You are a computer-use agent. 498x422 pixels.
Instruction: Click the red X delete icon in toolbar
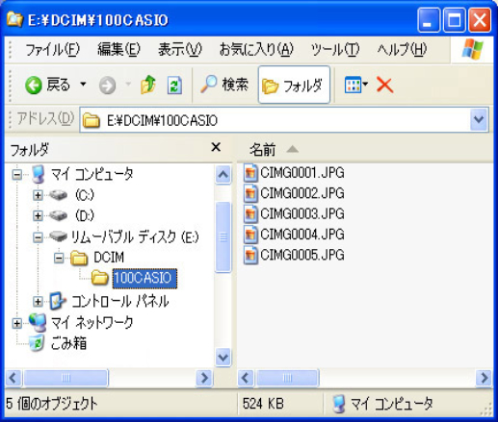pos(384,86)
